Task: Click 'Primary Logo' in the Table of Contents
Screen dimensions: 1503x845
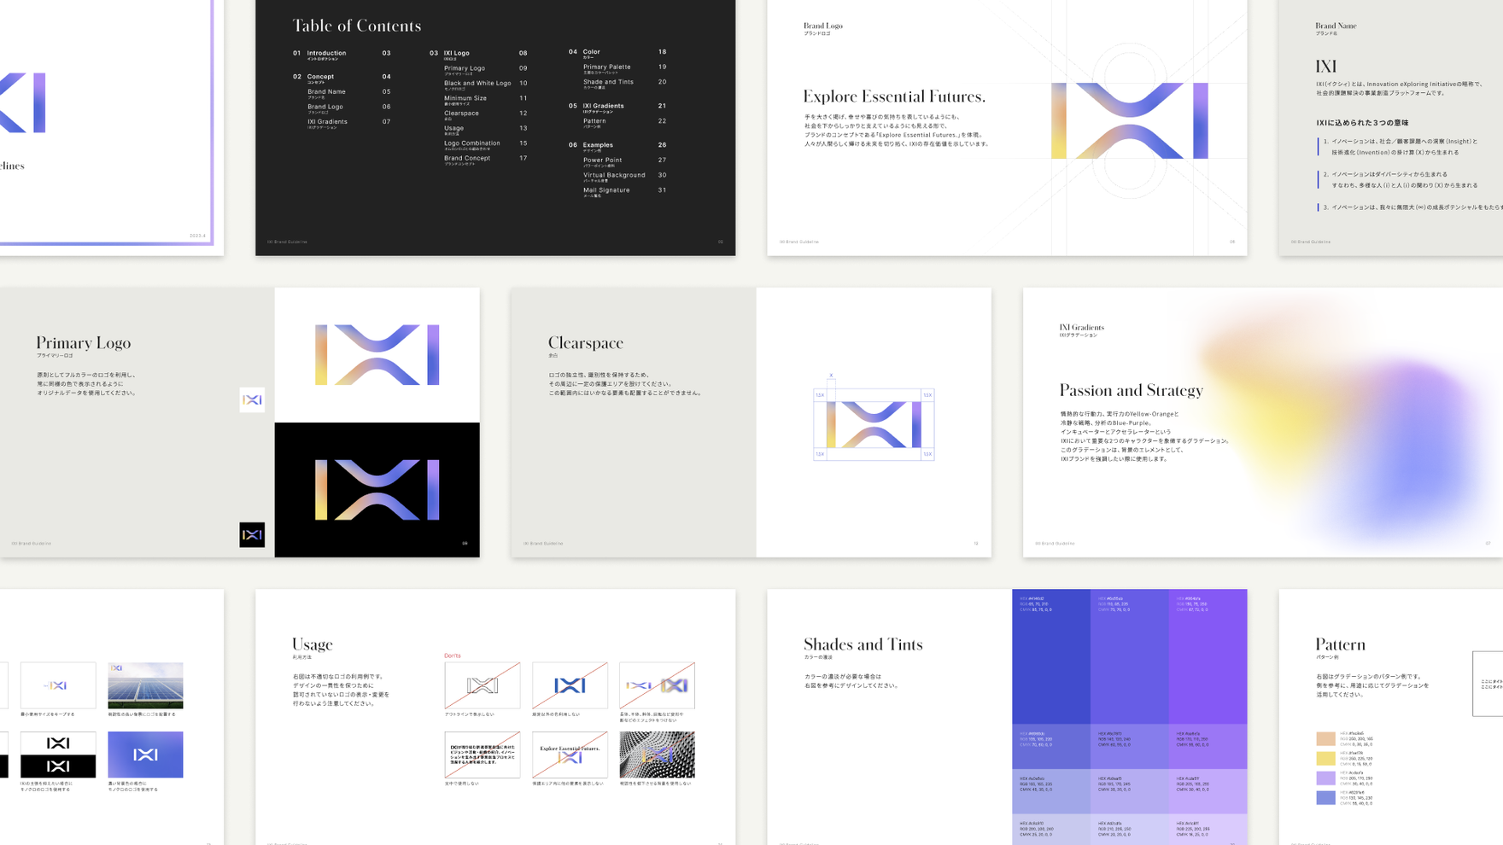Action: click(x=465, y=68)
